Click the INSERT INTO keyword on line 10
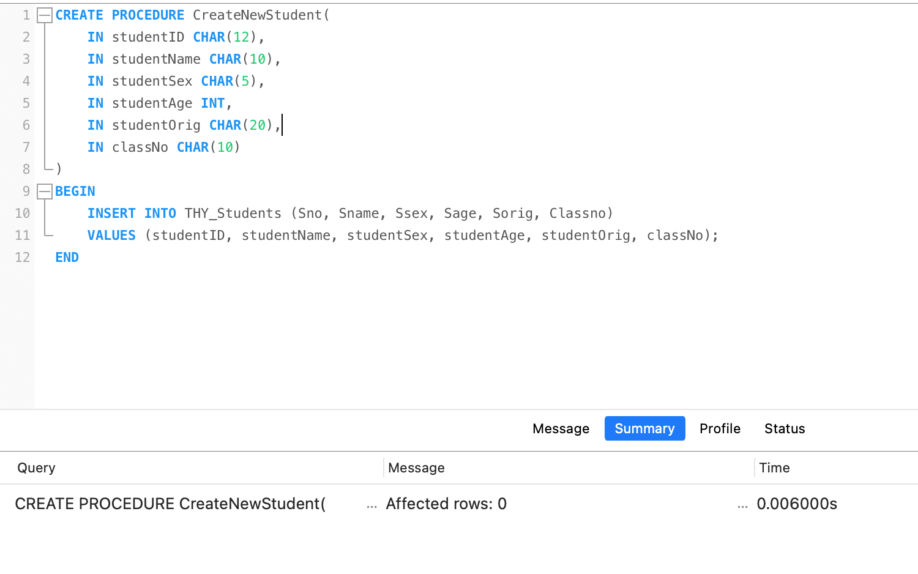The image size is (918, 574). (x=132, y=214)
